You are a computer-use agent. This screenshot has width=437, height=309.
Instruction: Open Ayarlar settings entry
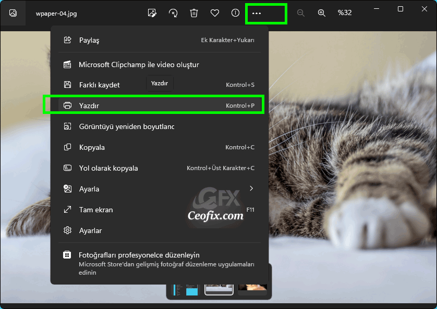pos(160,230)
